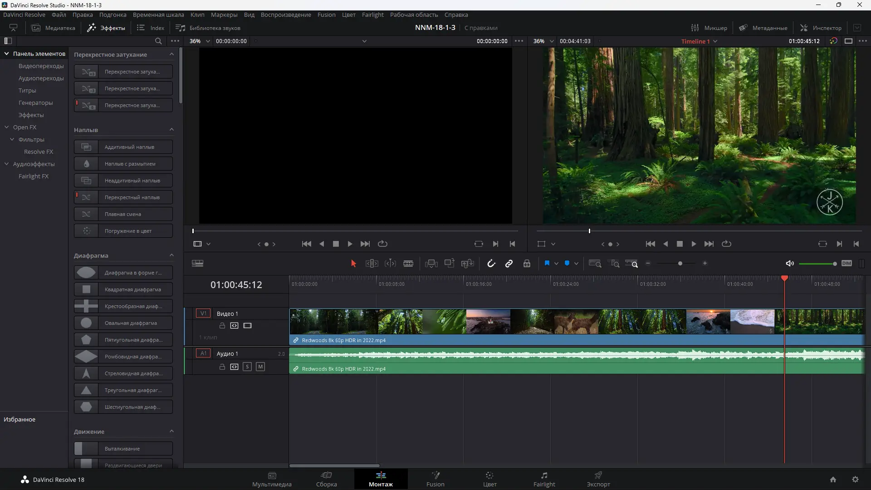871x490 pixels.
Task: Toggle the snapping magnet icon
Action: pyautogui.click(x=491, y=264)
